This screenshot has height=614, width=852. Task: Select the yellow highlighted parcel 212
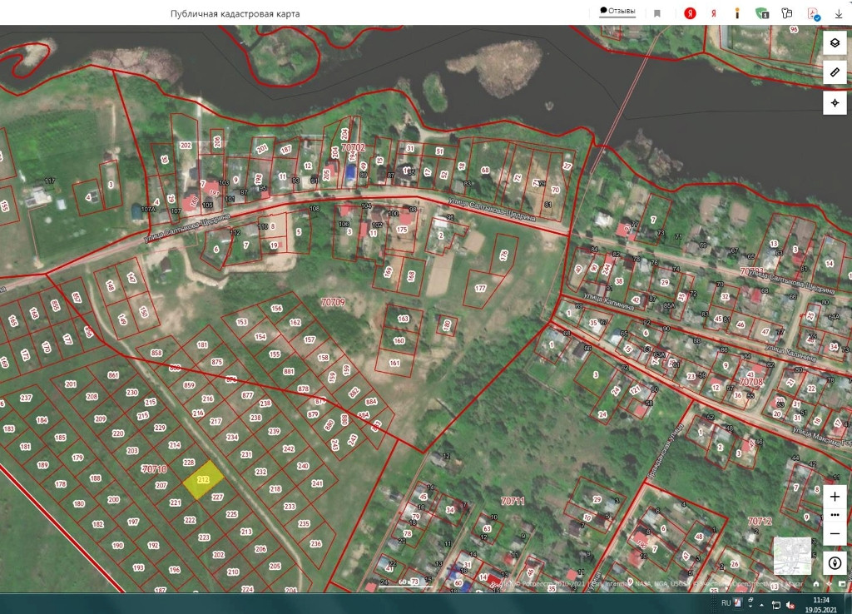tap(203, 480)
